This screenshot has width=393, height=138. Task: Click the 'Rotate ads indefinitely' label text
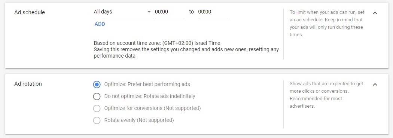click(169, 96)
